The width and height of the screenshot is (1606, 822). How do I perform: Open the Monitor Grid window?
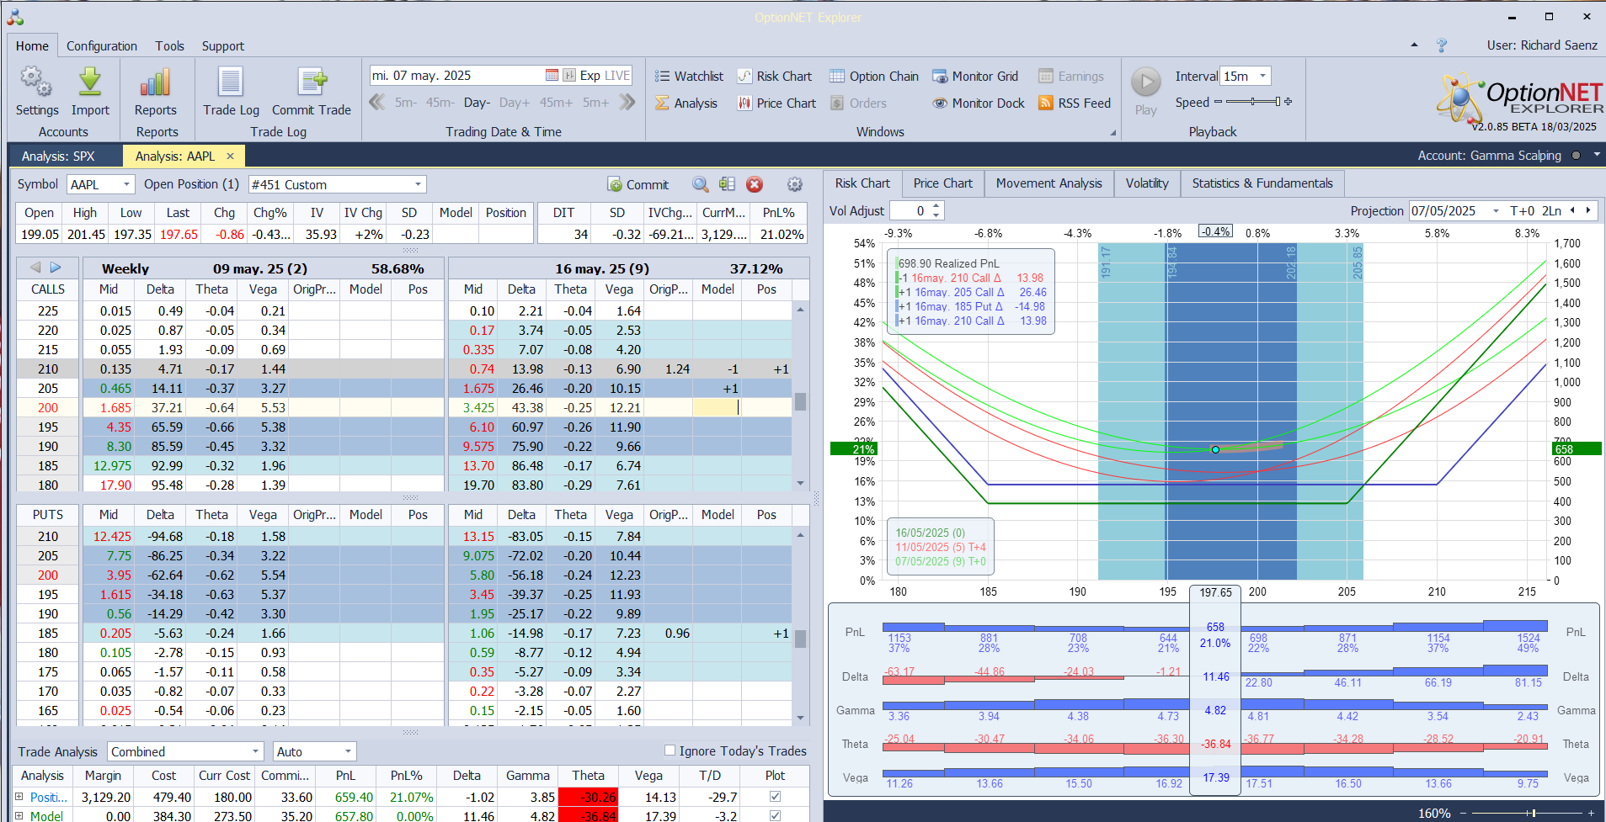975,76
